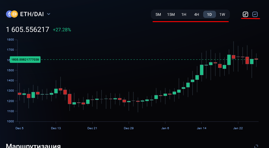Click the price 1 605.556217
The image size is (269, 148).
[28, 30]
